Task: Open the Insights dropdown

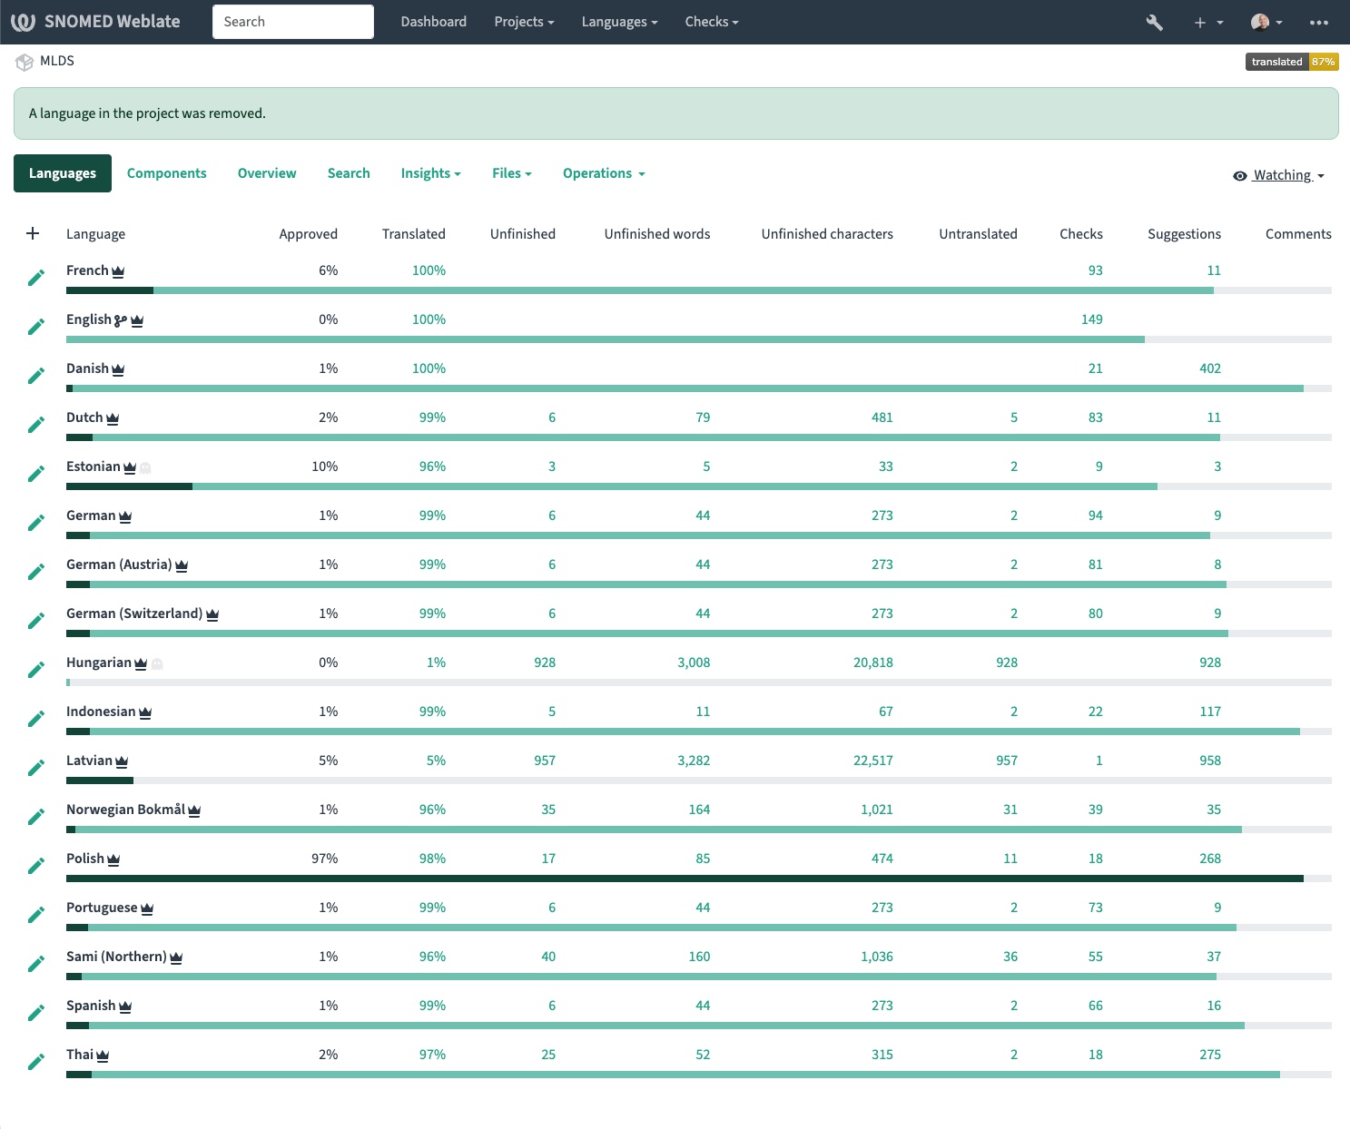Action: [x=430, y=173]
